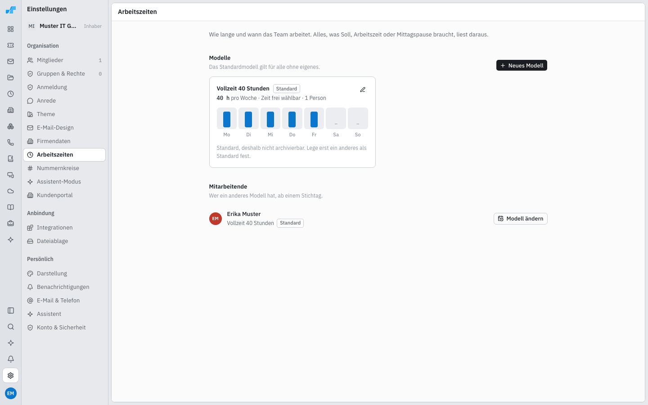This screenshot has height=405, width=648.
Task: Edit the Vollzeit 40 Stunden model
Action: pos(363,90)
